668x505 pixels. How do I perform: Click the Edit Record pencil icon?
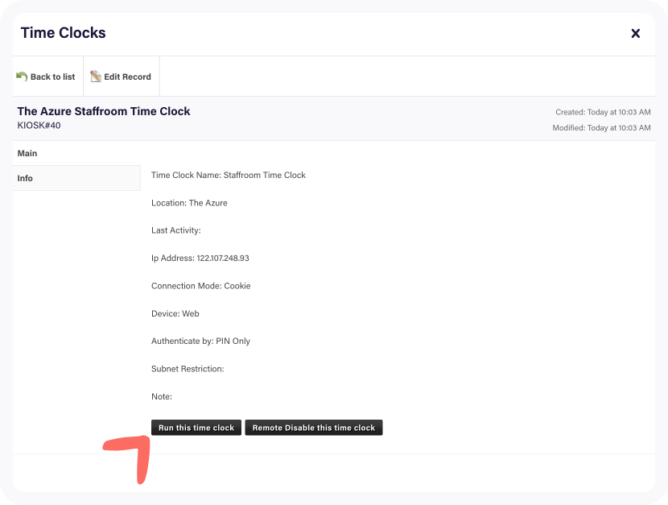[96, 77]
